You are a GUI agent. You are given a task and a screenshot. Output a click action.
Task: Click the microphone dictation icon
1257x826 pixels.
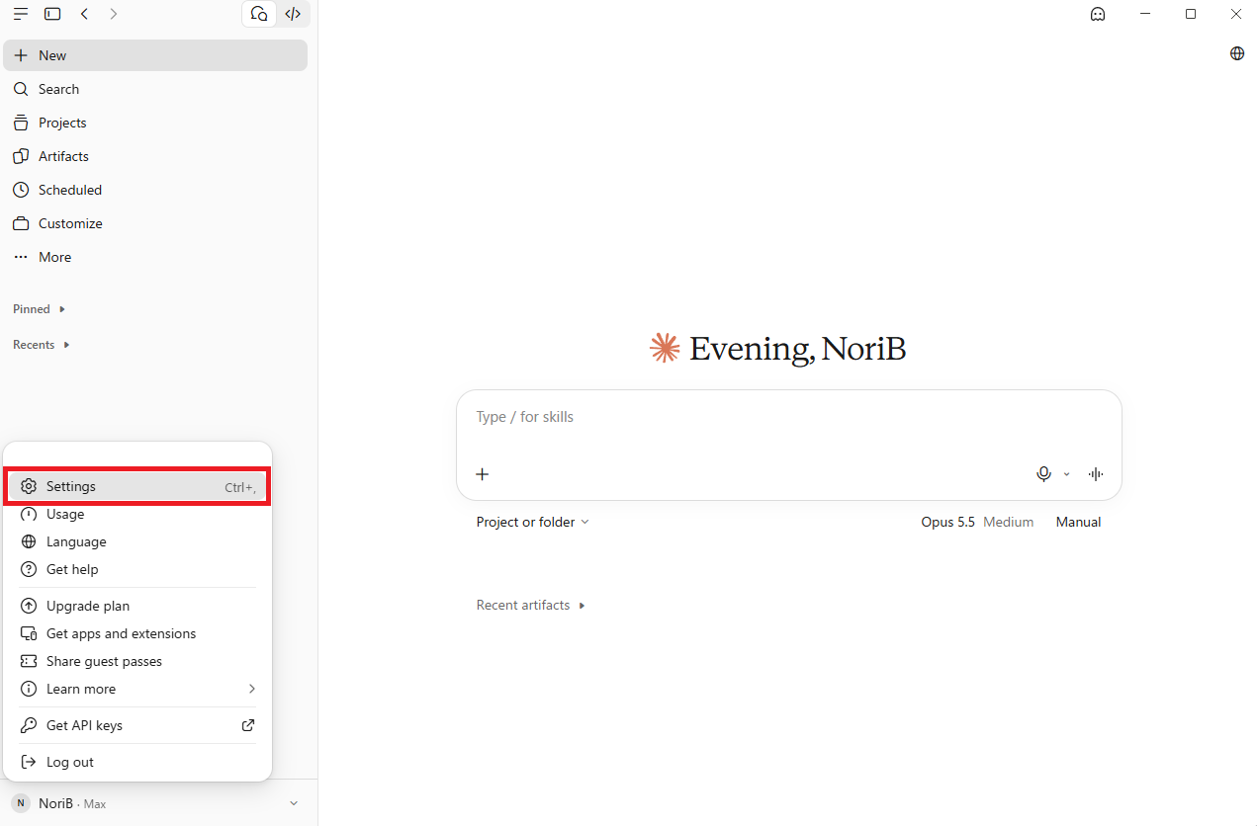(1043, 474)
